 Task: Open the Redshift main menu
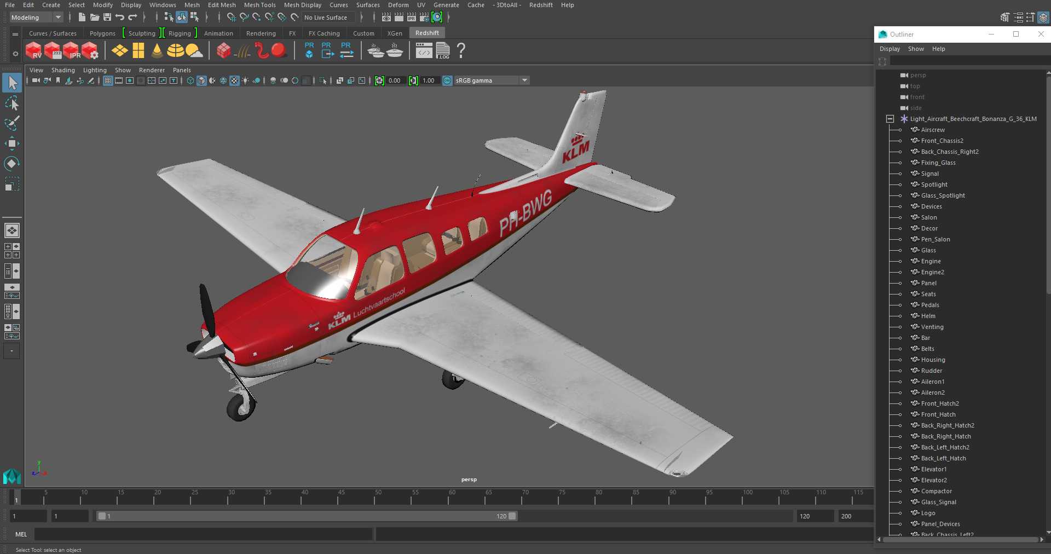click(541, 5)
